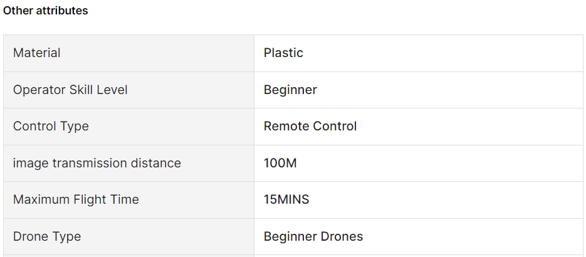Click the 100M distance value
The height and width of the screenshot is (257, 586).
pos(280,163)
